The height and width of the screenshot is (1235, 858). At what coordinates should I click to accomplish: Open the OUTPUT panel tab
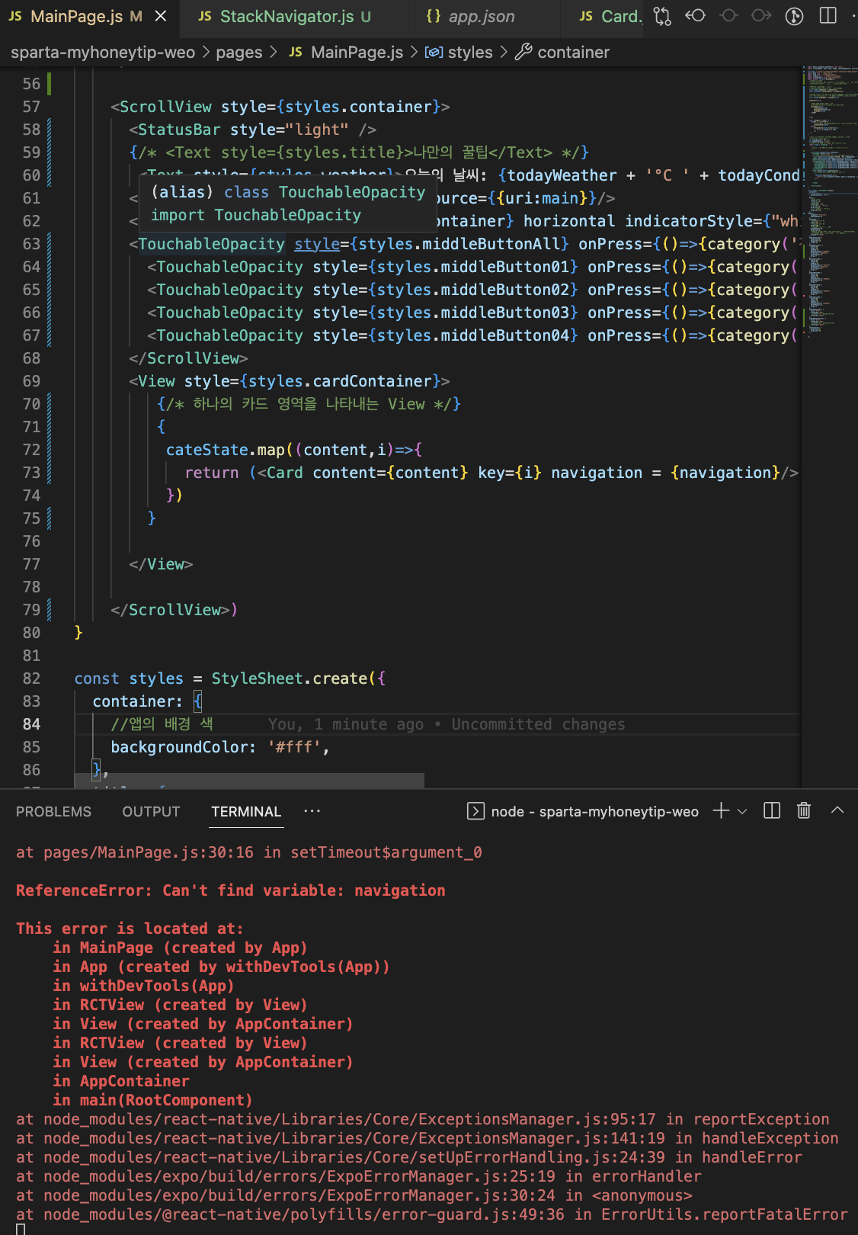click(x=151, y=812)
